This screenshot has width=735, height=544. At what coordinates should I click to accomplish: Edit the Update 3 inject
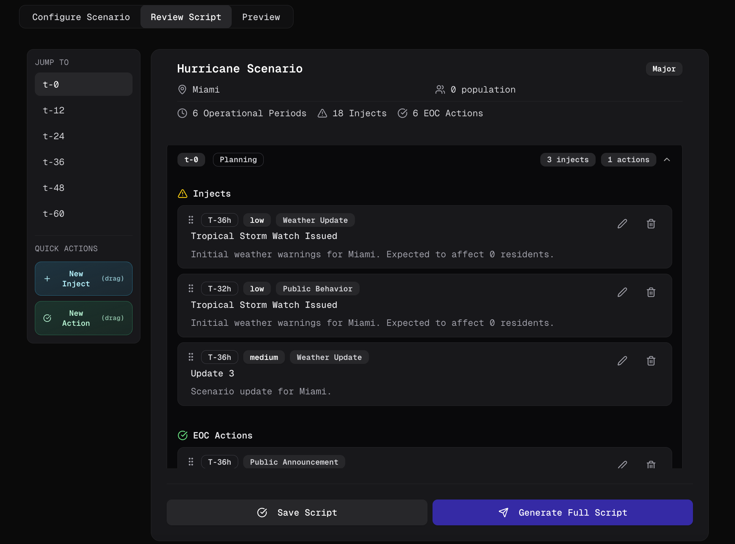622,361
